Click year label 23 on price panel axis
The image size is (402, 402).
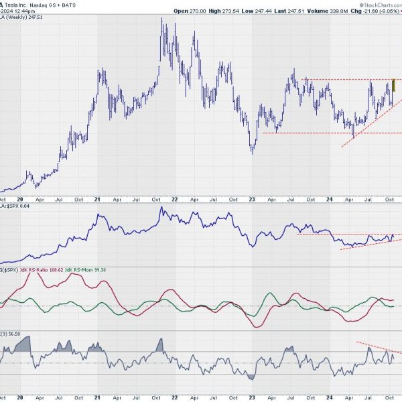pyautogui.click(x=252, y=199)
